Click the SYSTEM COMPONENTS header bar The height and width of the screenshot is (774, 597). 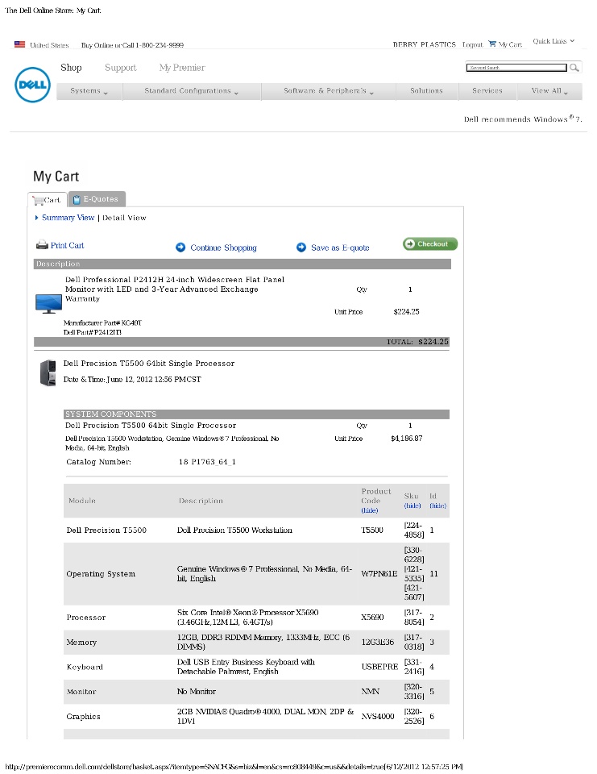(x=256, y=414)
